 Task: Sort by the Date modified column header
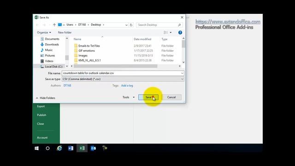click(x=142, y=39)
